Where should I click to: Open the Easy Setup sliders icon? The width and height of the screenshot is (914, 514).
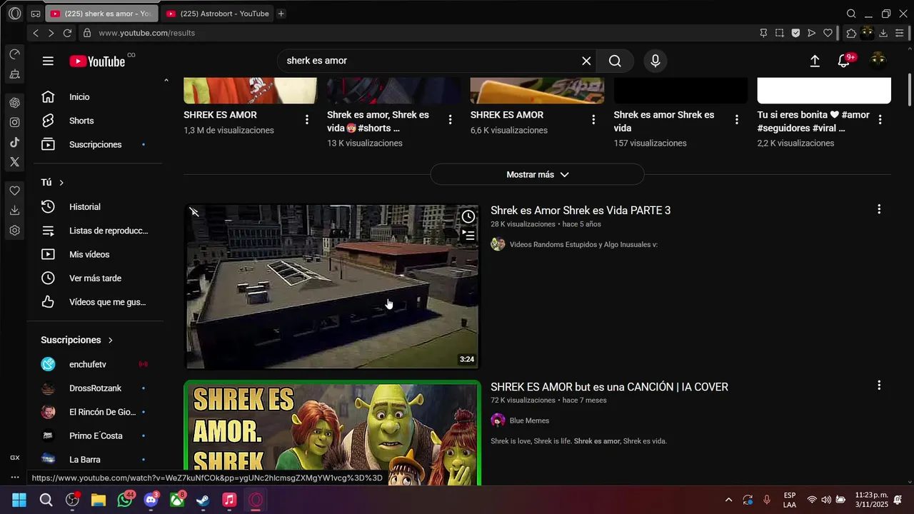900,33
